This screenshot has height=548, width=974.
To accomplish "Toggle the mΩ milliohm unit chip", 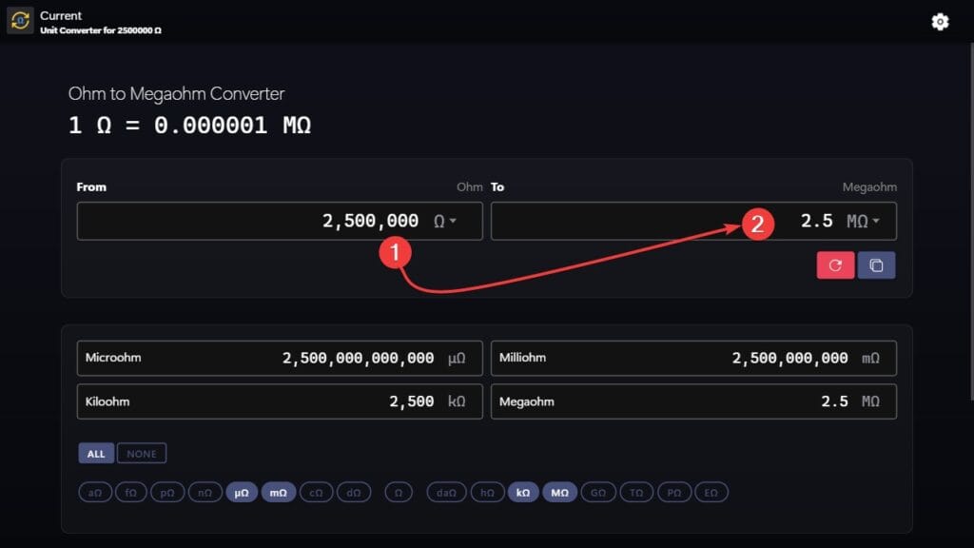I will pos(279,493).
